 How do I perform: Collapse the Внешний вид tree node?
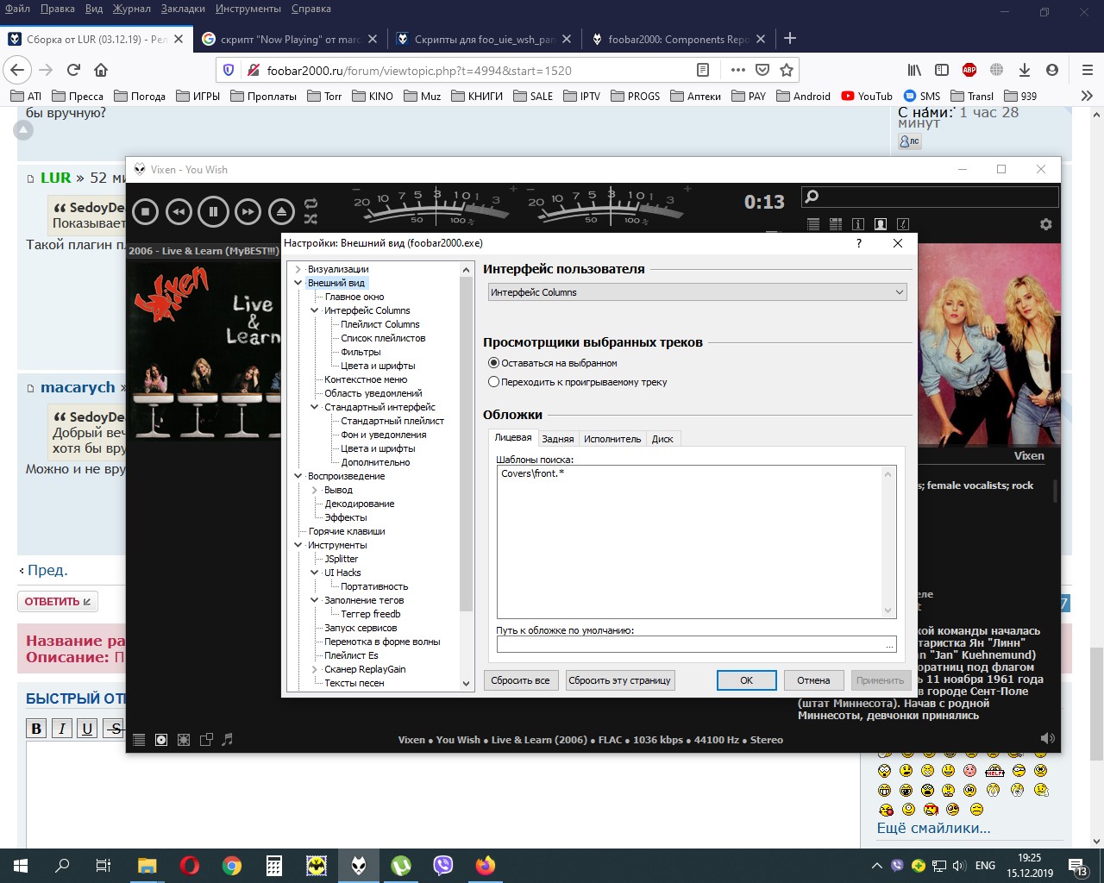click(x=298, y=283)
